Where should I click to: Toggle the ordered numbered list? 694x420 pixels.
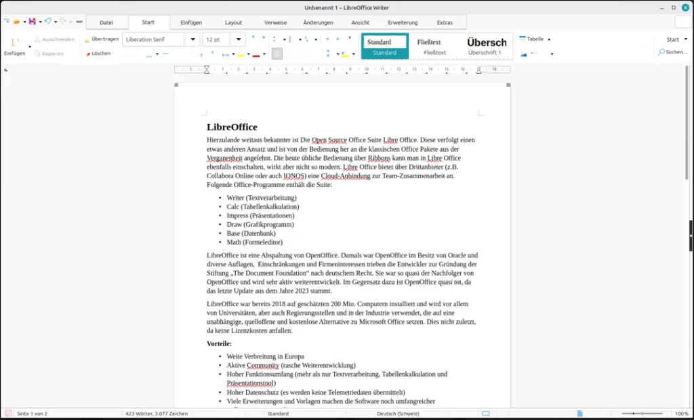click(290, 39)
